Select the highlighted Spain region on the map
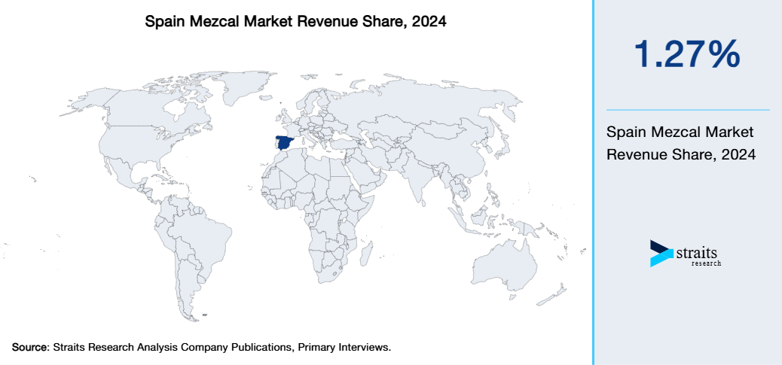Viewport: 782px width, 365px height. point(286,142)
